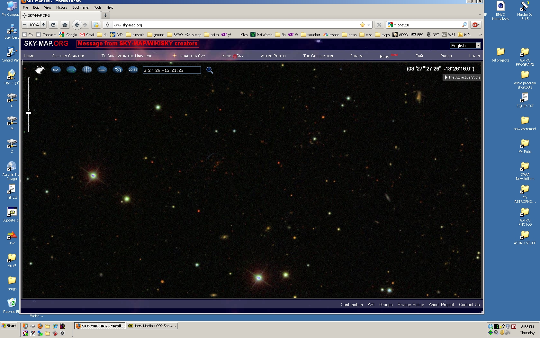Open The Collection page
This screenshot has width=540, height=338.
pyautogui.click(x=318, y=56)
